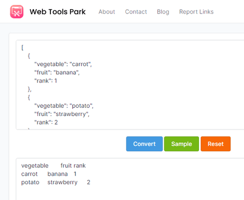Click the output header row vegetable fruit rank
This screenshot has height=200, width=244.
click(x=54, y=165)
